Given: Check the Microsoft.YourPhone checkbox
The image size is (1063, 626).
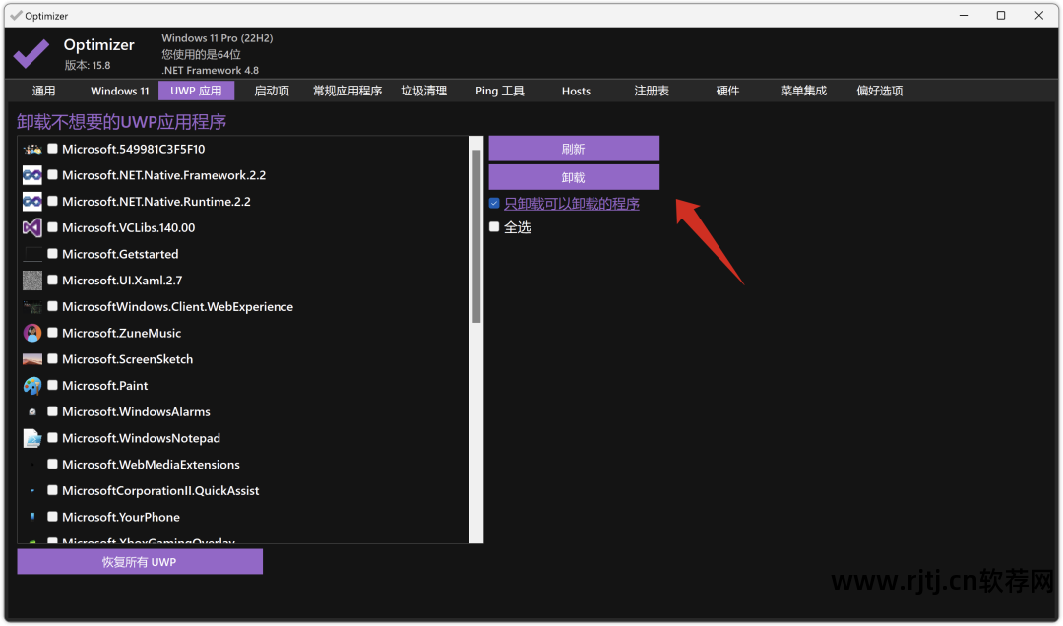Looking at the screenshot, I should click(x=52, y=517).
